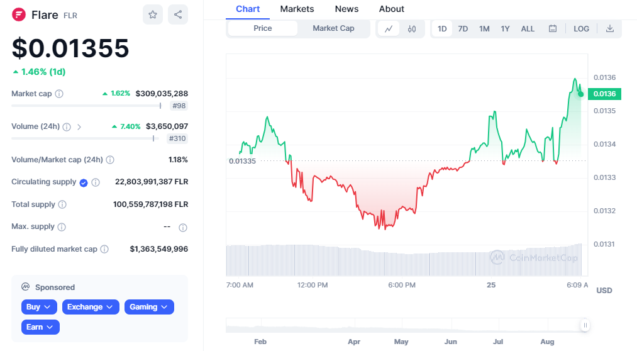Image resolution: width=637 pixels, height=351 pixels.
Task: Click the mini overview chart near May
Action: click(x=401, y=326)
